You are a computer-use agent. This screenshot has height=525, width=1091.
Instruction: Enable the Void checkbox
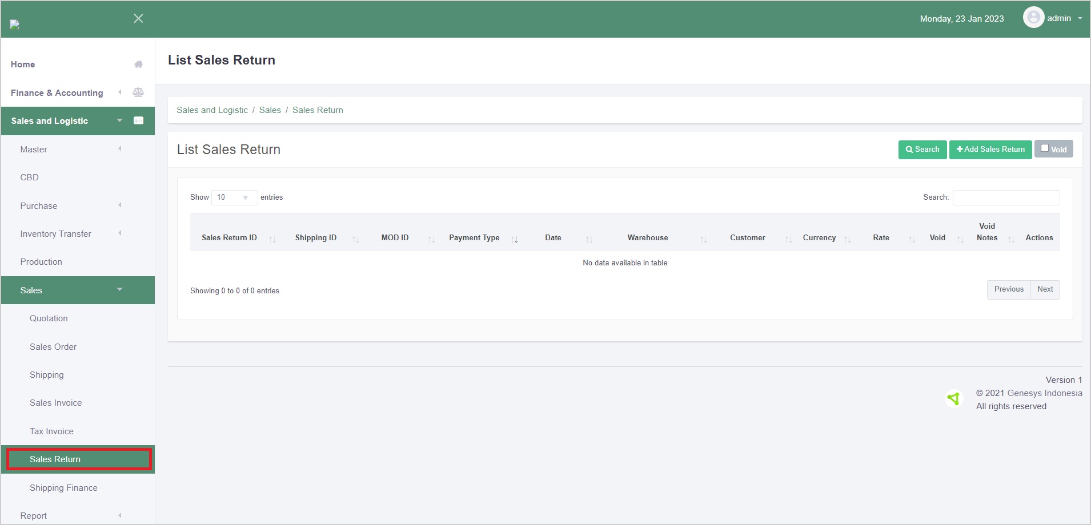1045,148
